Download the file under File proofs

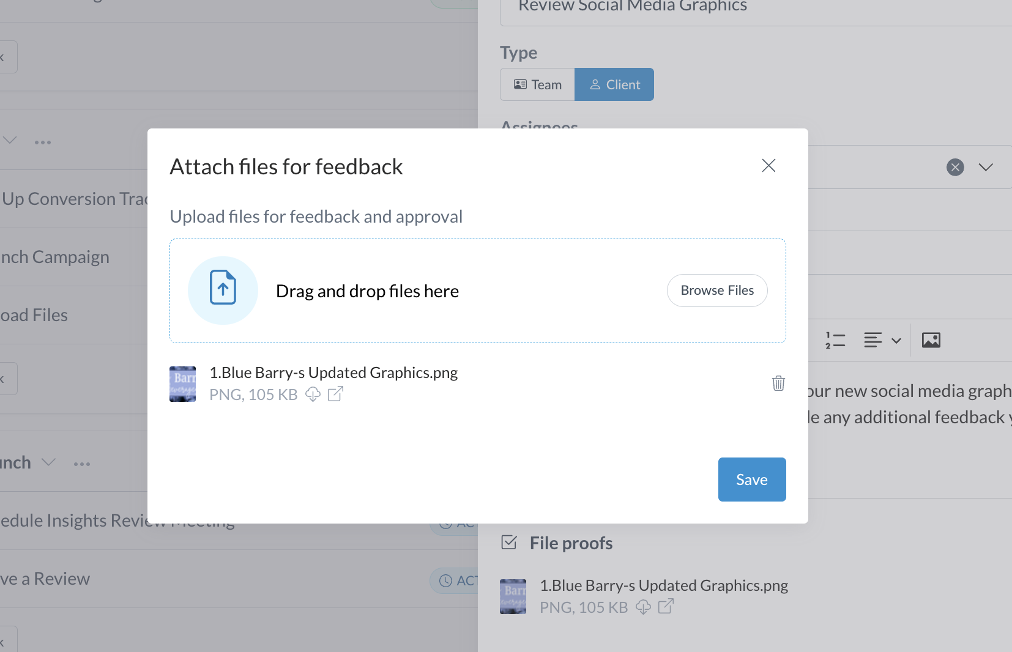coord(643,607)
